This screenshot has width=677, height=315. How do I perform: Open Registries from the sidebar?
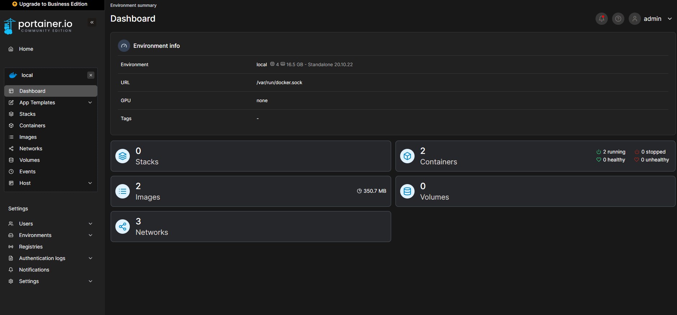pos(51,247)
